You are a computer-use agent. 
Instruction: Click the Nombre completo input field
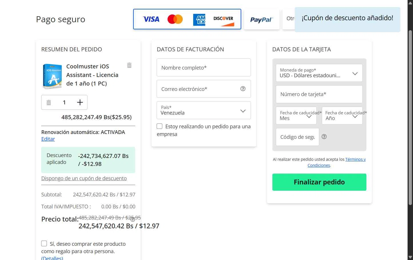pyautogui.click(x=203, y=68)
